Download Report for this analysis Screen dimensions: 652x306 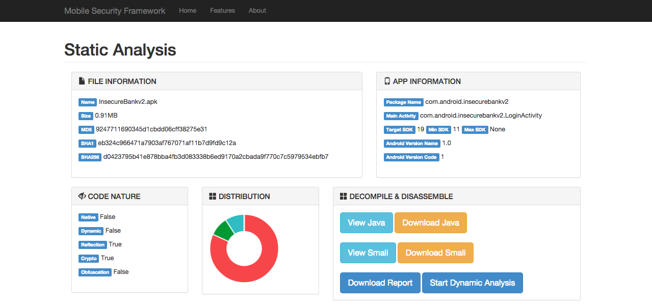click(380, 283)
